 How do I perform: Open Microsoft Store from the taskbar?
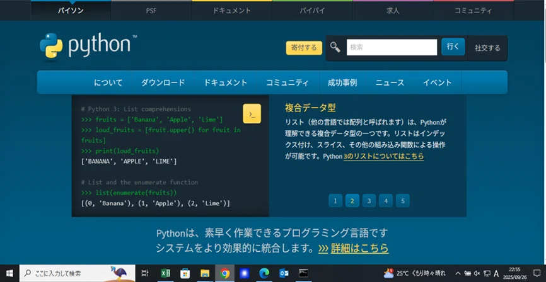185,274
